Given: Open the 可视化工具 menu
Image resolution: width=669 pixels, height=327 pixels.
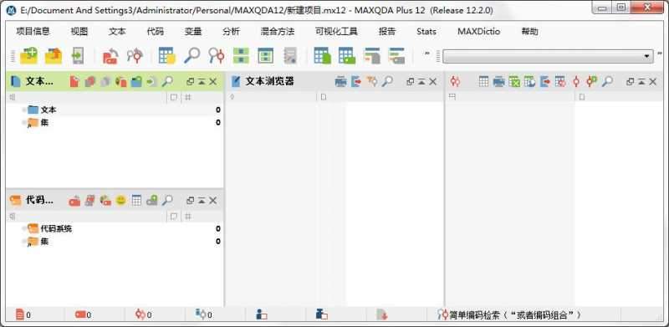Looking at the screenshot, I should pos(336,31).
